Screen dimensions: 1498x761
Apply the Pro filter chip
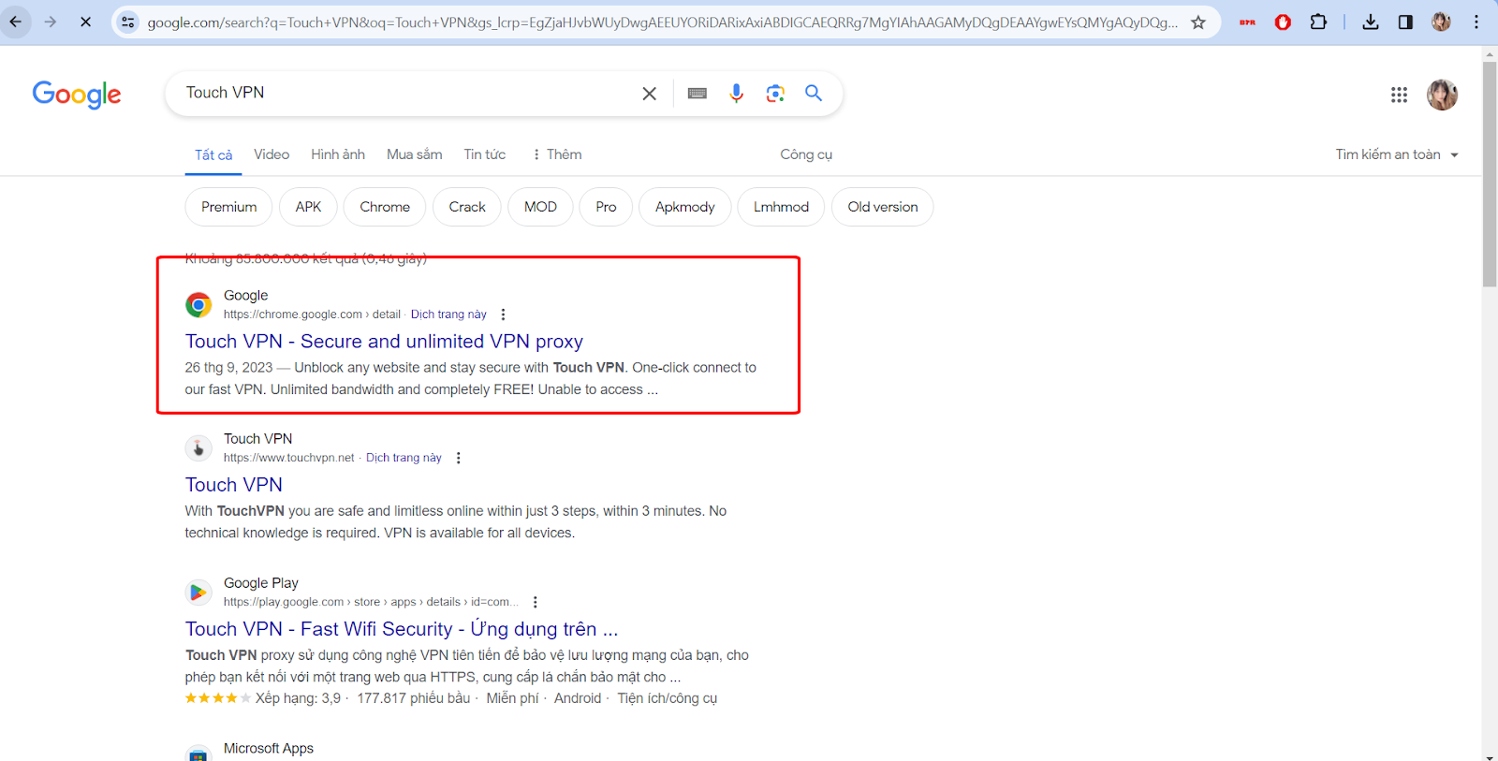606,207
